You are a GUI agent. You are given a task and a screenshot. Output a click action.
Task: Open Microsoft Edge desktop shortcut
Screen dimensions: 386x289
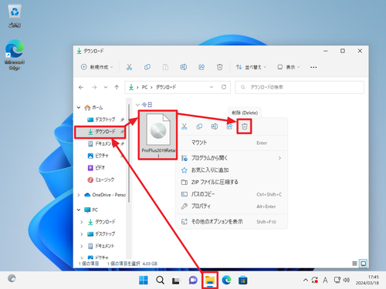click(x=15, y=55)
